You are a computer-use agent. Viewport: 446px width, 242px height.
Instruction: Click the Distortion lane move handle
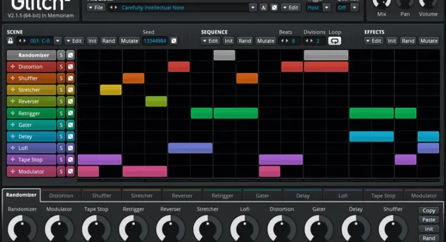pyautogui.click(x=13, y=67)
